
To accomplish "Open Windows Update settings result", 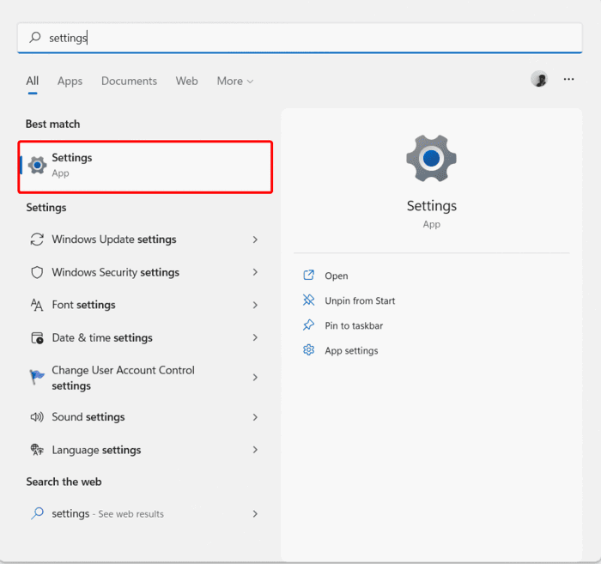I will (x=144, y=240).
